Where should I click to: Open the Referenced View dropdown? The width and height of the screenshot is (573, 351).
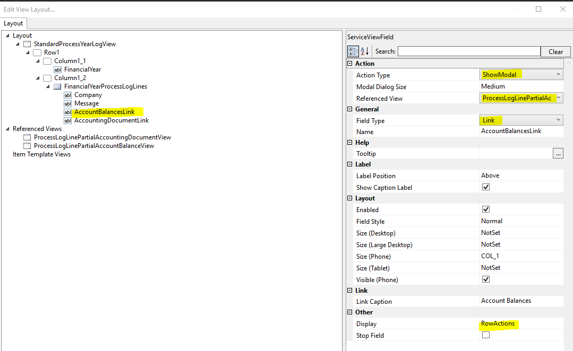(558, 98)
